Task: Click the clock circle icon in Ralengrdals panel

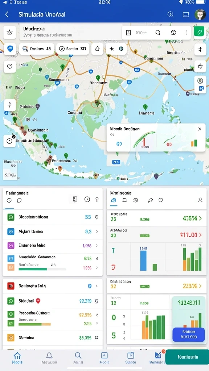Action: [x=87, y=200]
